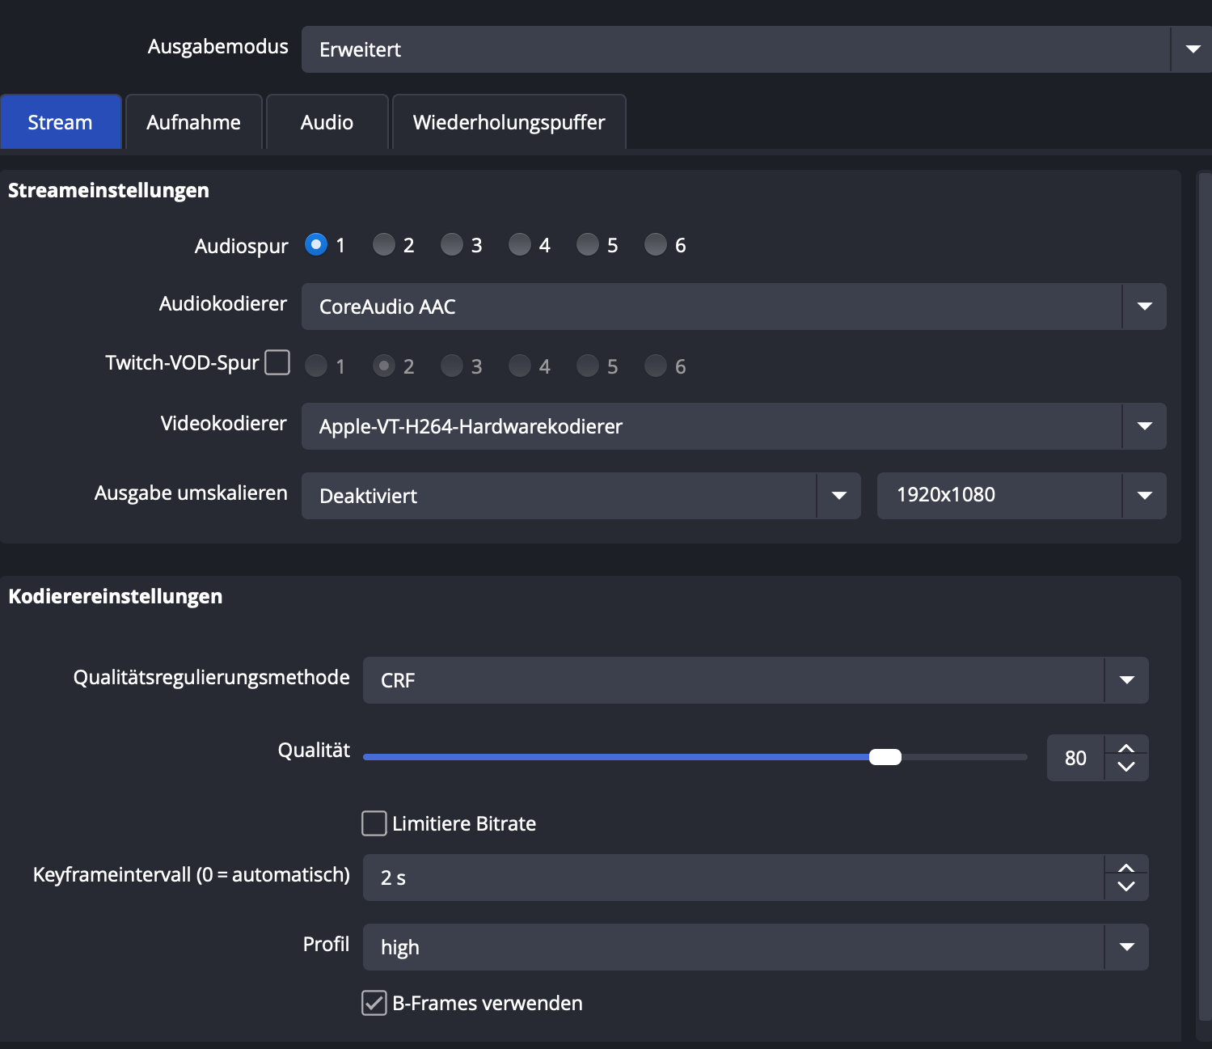The height and width of the screenshot is (1049, 1212).
Task: Select Audiospur radio button 5
Action: 588,244
